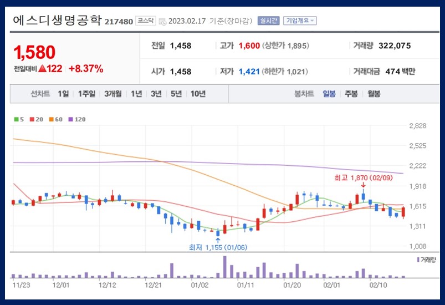Open the 기업개요 dropdown

tap(300, 21)
